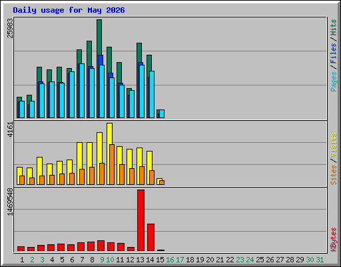Click day 16 on the x-axis
This screenshot has height=267, width=341.
tap(170, 260)
